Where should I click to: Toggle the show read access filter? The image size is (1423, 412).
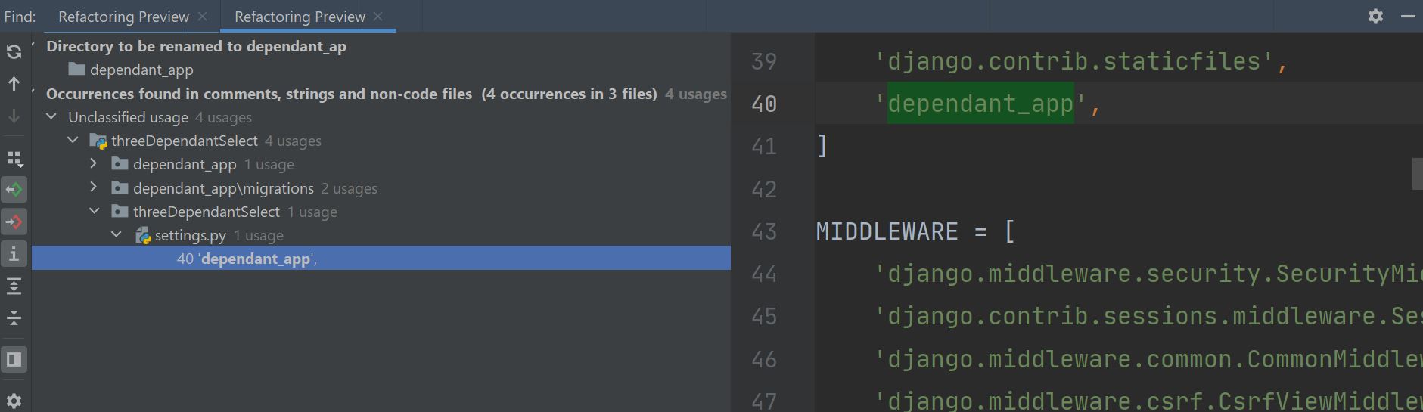[14, 190]
